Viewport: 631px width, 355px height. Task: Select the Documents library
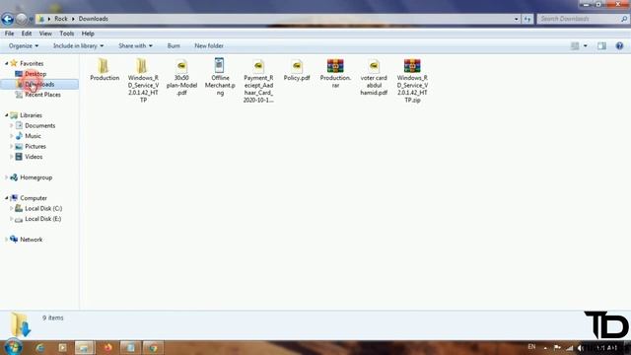pos(39,125)
